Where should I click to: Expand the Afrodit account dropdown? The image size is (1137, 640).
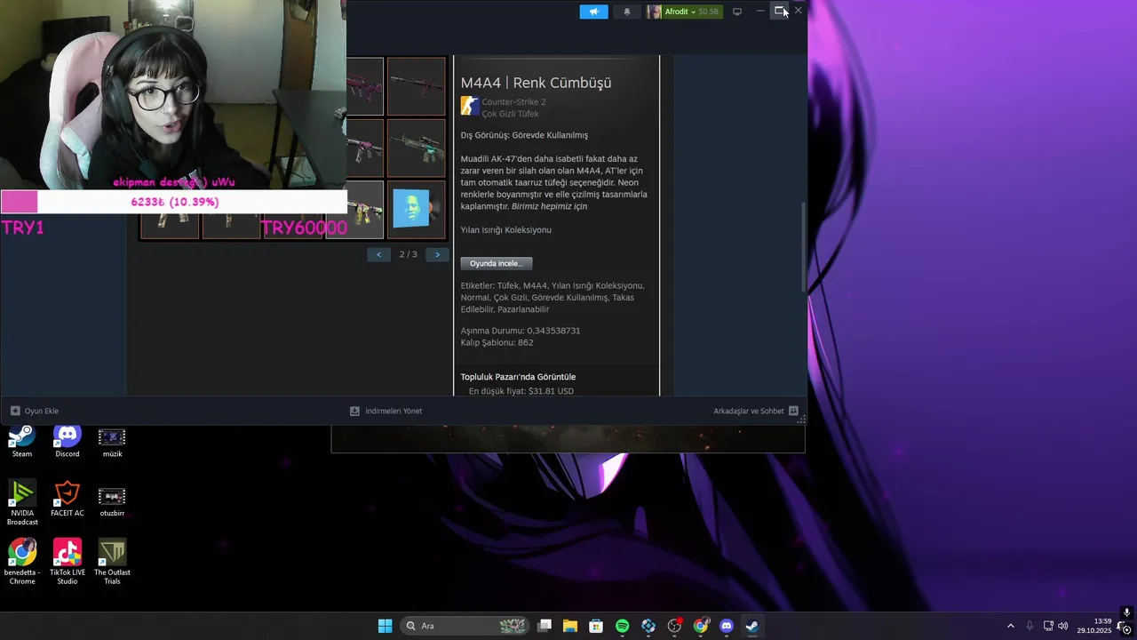pyautogui.click(x=693, y=12)
